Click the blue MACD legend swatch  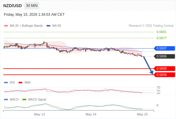pos(6,100)
